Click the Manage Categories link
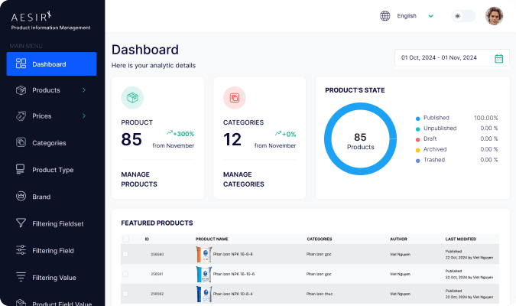This screenshot has height=306, width=516. pyautogui.click(x=243, y=179)
